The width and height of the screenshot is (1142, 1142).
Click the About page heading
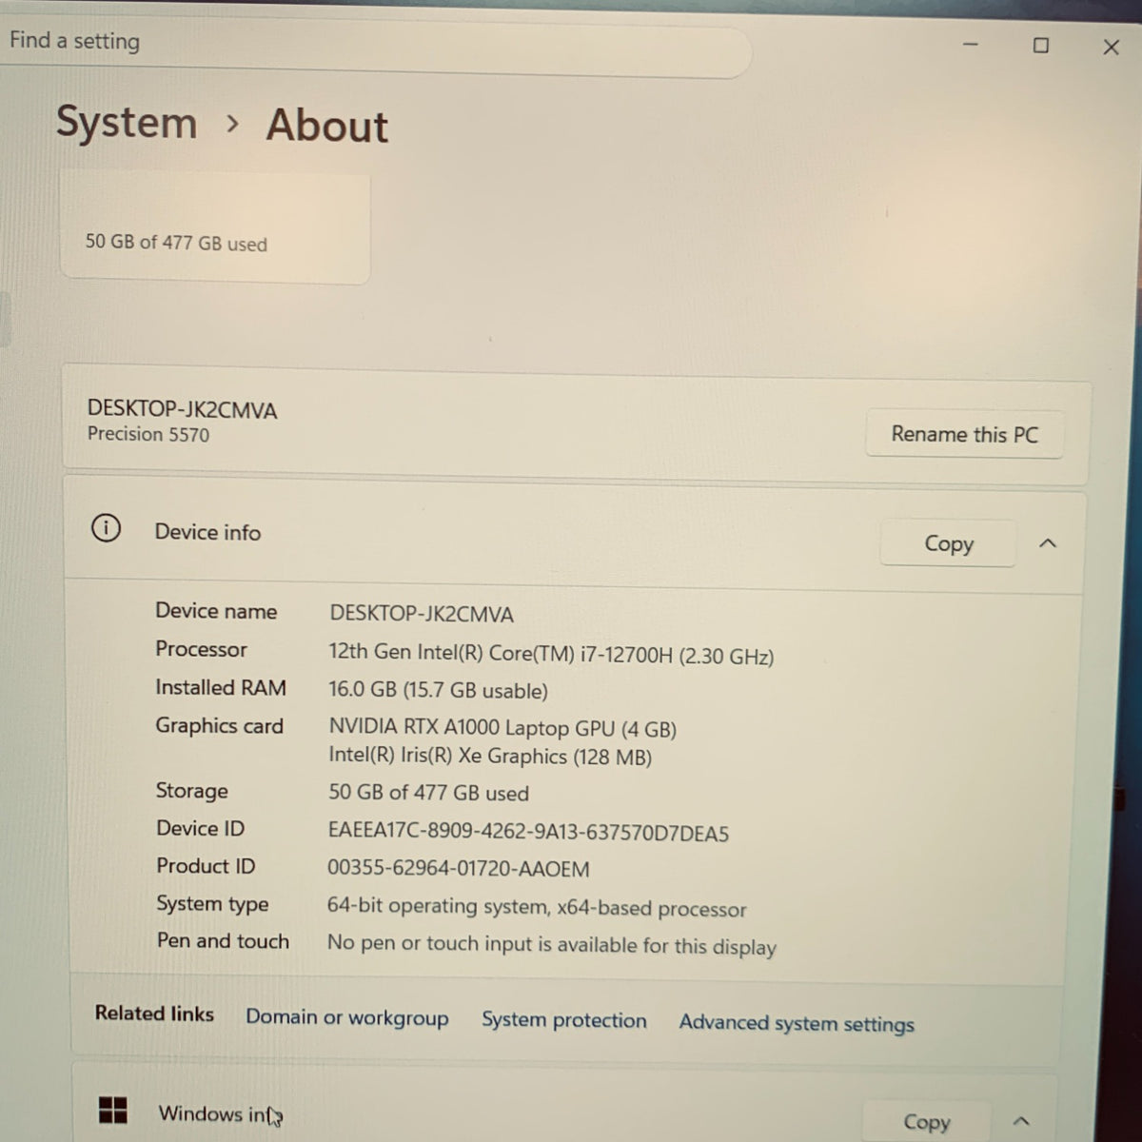[327, 126]
